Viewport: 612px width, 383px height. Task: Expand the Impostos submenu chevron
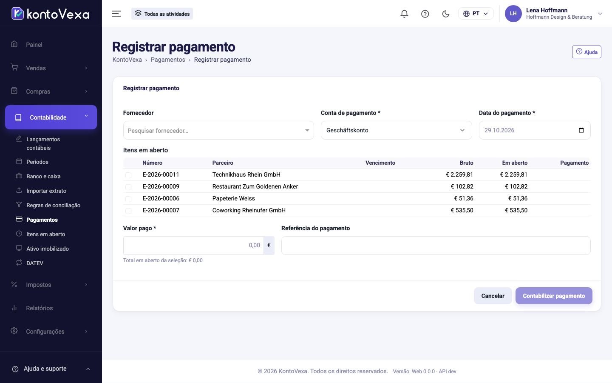pyautogui.click(x=86, y=285)
